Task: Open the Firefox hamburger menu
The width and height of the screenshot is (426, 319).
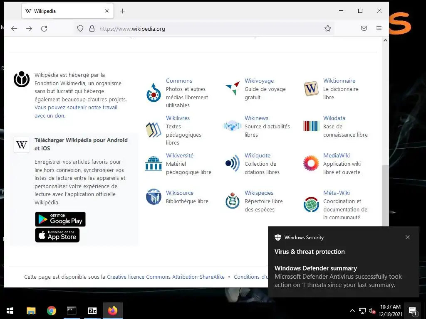Action: pos(379,28)
